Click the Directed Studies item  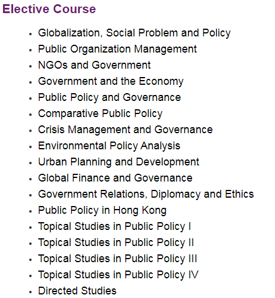[x=77, y=291]
